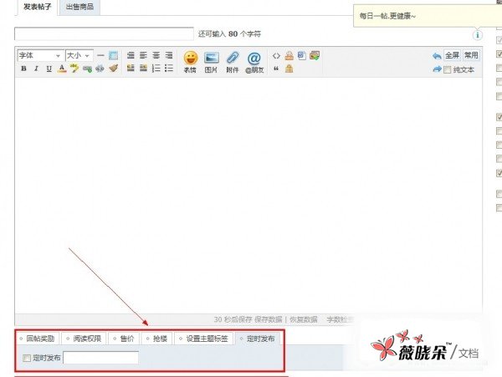Toggle underline formatting

49,69
